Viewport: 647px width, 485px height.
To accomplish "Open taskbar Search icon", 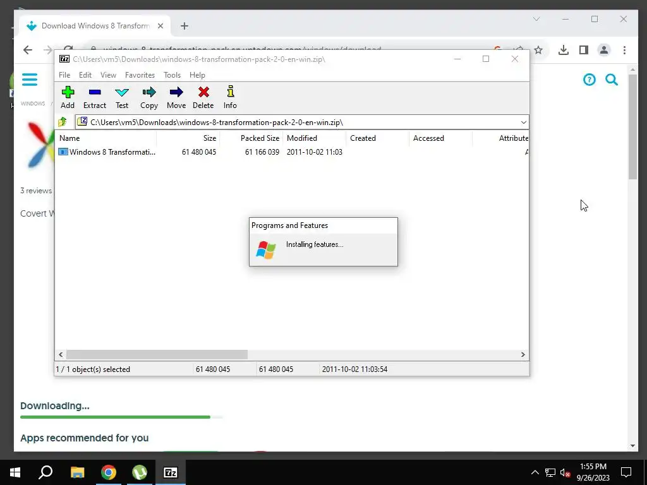I will coord(45,472).
